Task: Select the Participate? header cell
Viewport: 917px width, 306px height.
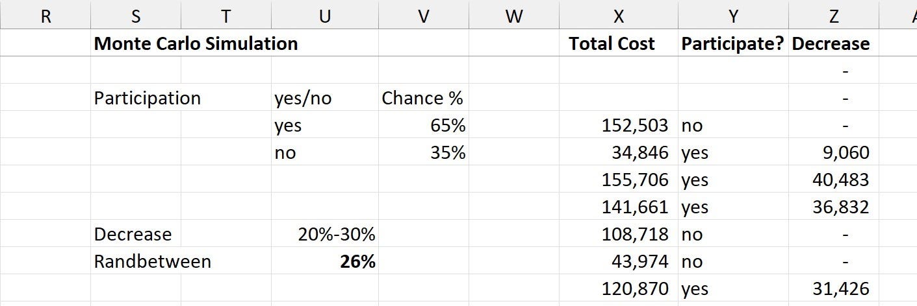Action: (733, 43)
